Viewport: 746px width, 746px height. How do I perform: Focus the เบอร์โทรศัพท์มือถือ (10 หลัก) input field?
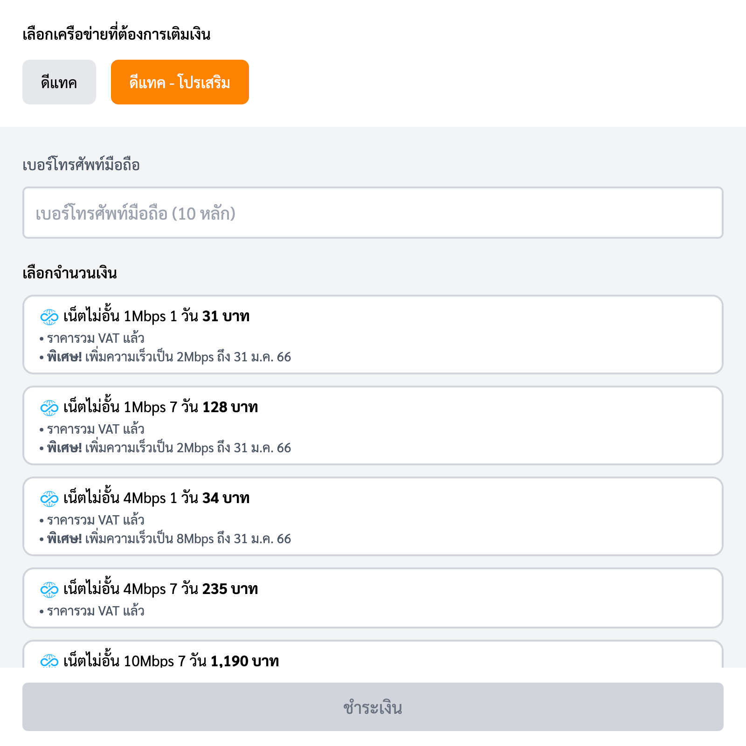point(373,213)
